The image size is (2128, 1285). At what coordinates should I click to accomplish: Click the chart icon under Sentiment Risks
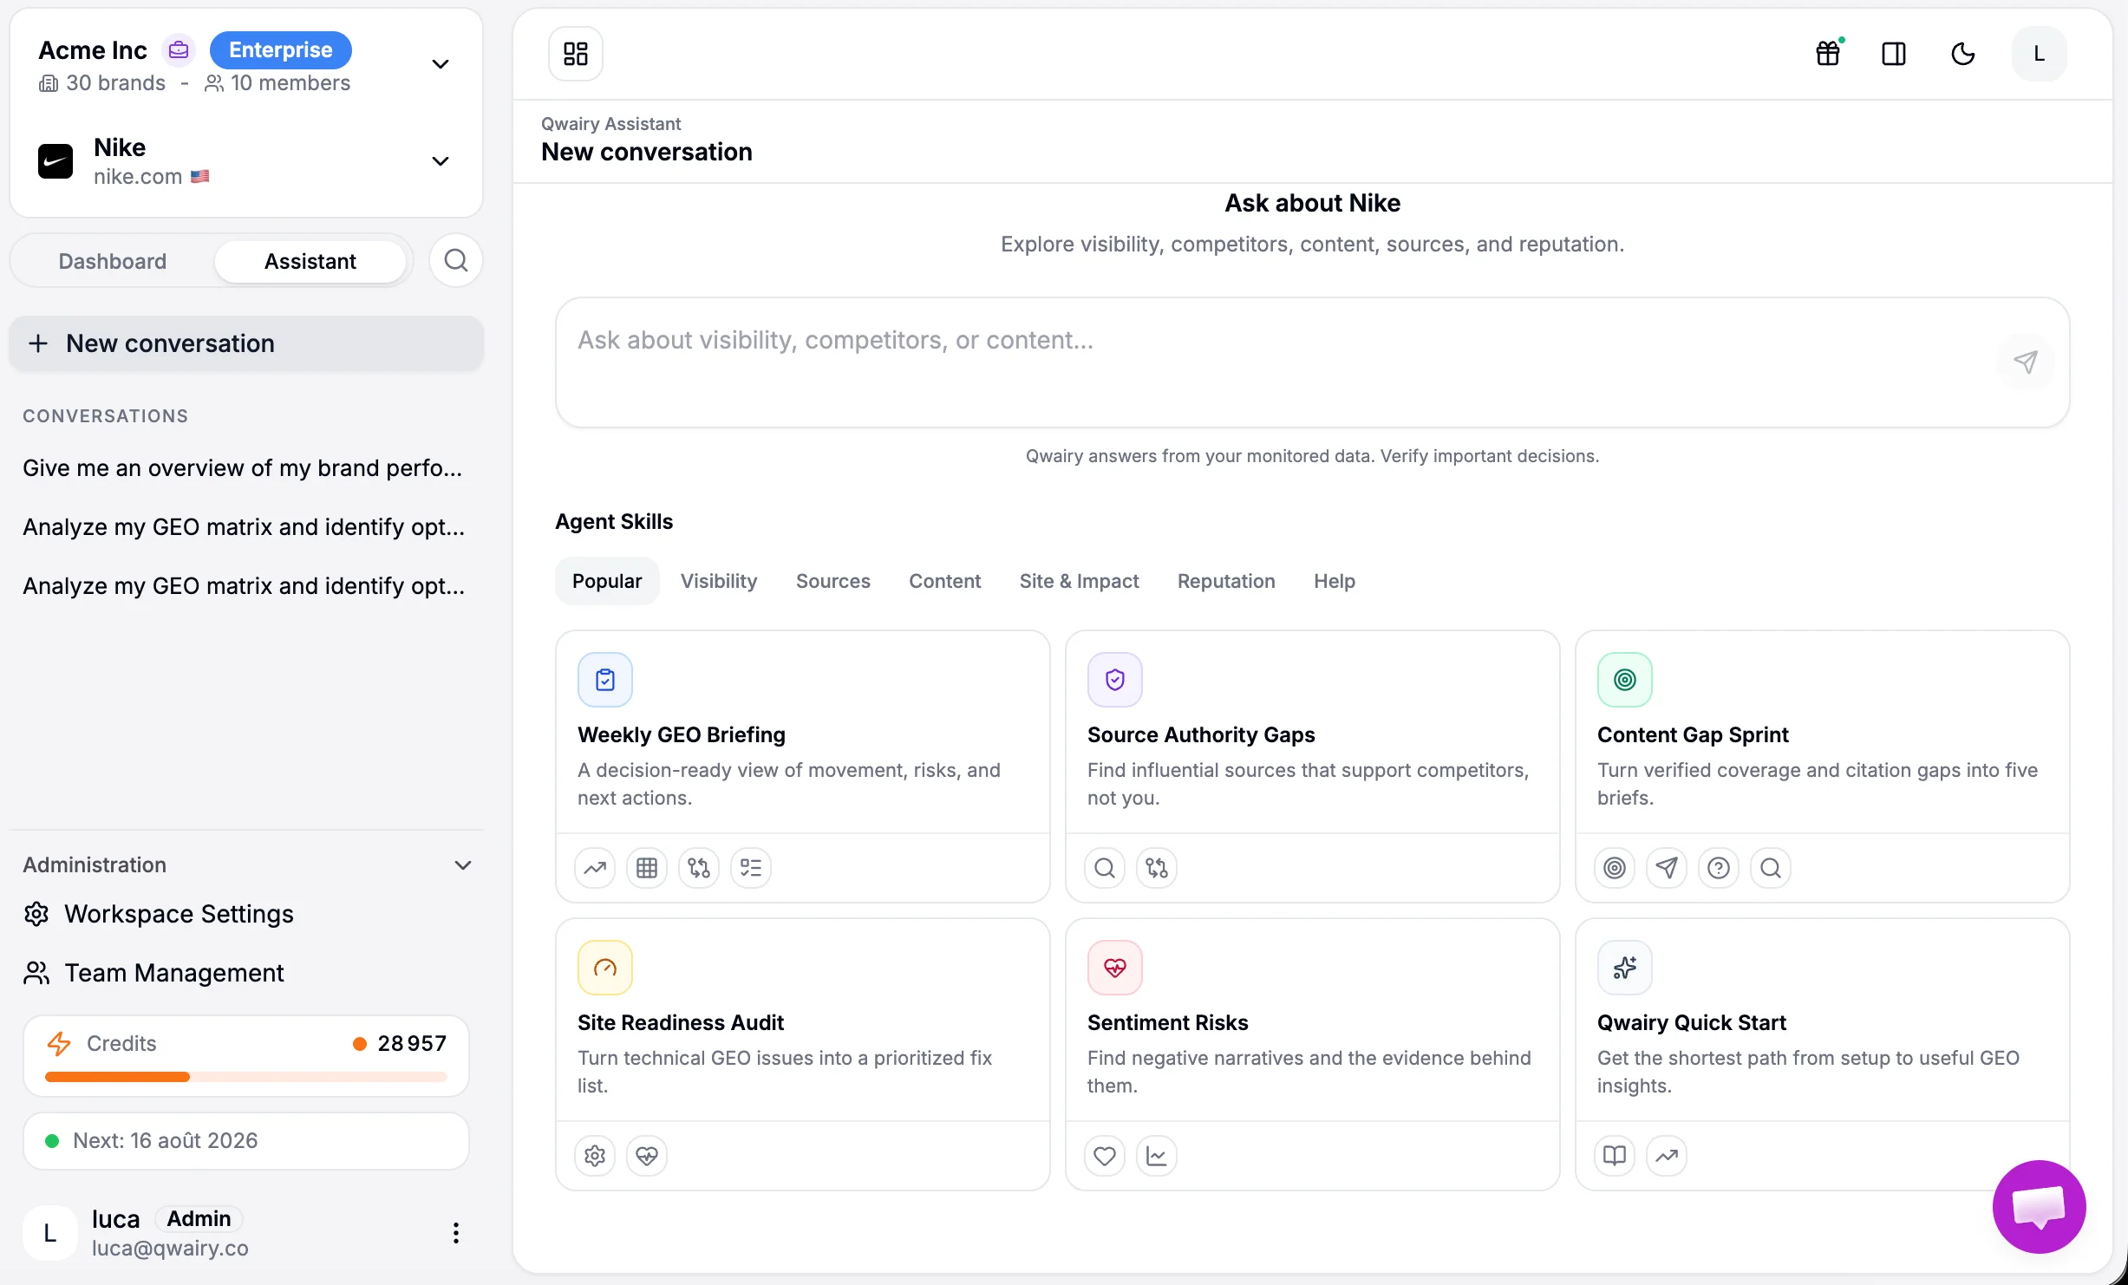coord(1157,1156)
